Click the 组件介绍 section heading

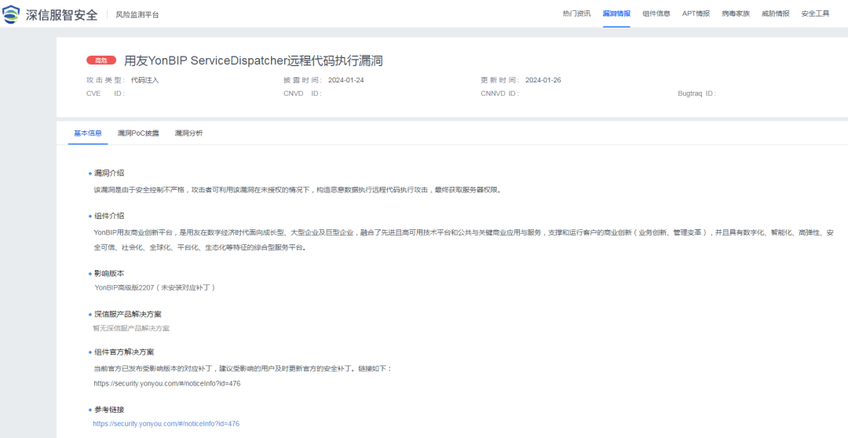(x=109, y=216)
